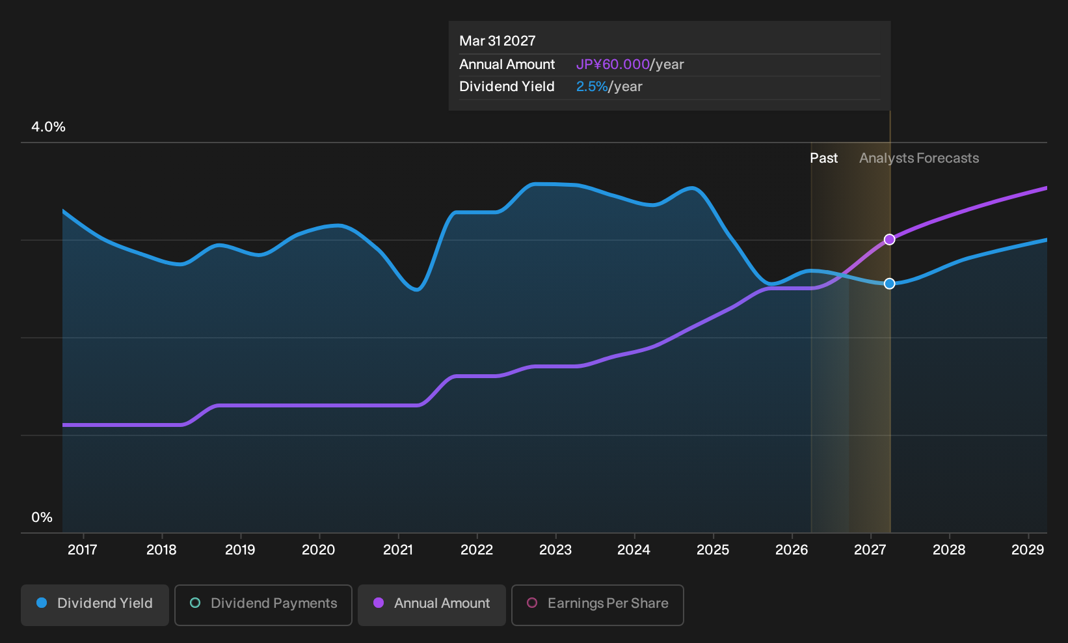Click the Mar 31 2027 tooltip date

click(498, 41)
